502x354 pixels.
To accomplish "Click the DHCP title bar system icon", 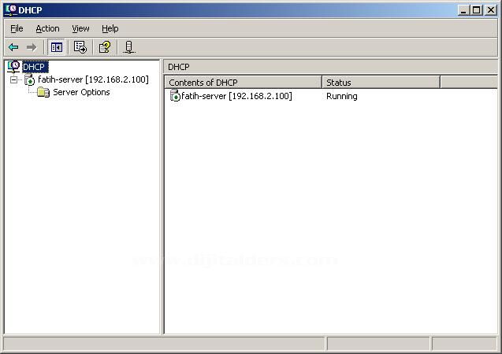I will (x=10, y=10).
